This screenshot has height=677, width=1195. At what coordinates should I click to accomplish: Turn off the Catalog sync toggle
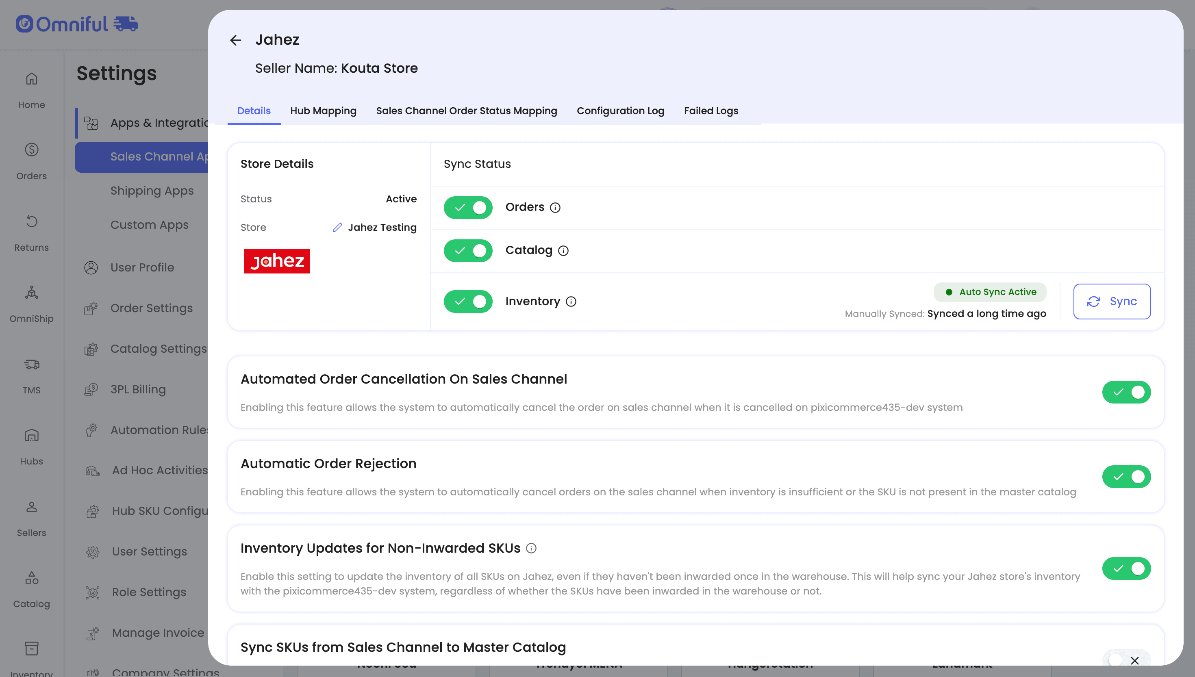point(468,251)
